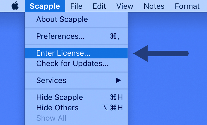Open Preferences from the Scapple menu
The height and width of the screenshot is (125, 207).
[x=61, y=36]
